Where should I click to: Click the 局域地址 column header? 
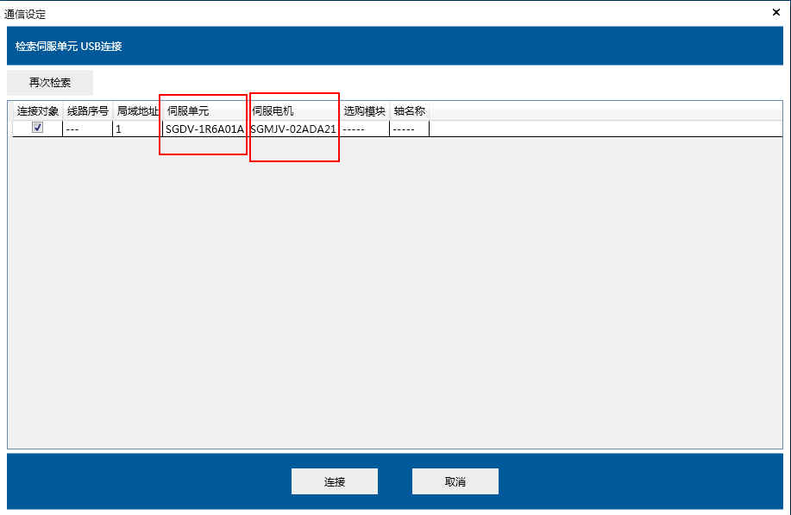(137, 111)
